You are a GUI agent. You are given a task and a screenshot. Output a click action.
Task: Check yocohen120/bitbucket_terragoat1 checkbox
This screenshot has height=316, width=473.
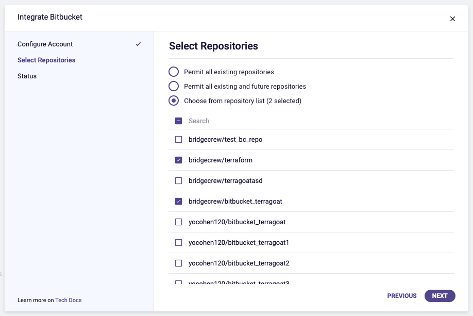pos(179,242)
